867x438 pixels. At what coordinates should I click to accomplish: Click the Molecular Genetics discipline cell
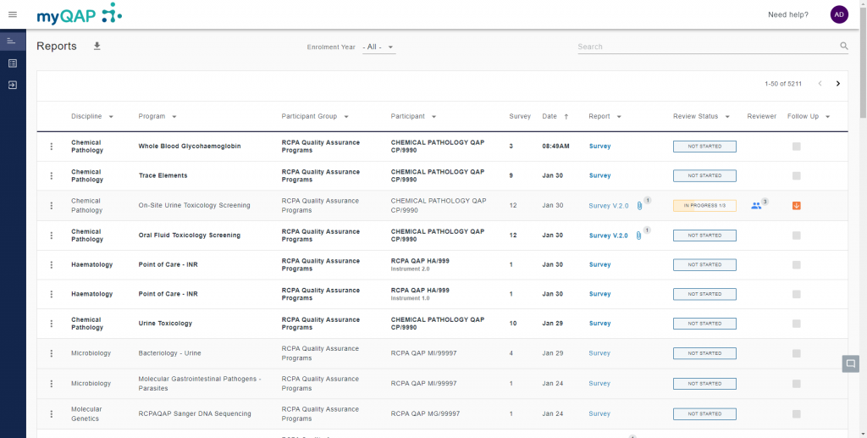point(86,413)
